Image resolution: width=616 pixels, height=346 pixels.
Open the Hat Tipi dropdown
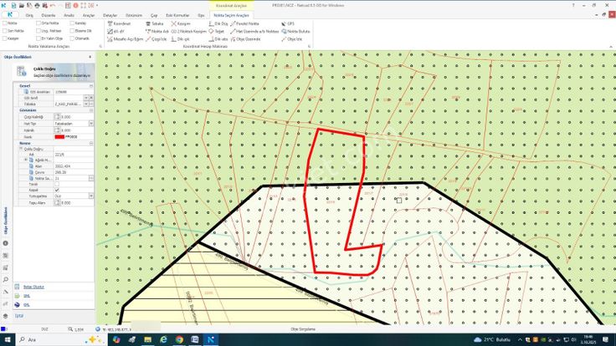pyautogui.click(x=90, y=124)
